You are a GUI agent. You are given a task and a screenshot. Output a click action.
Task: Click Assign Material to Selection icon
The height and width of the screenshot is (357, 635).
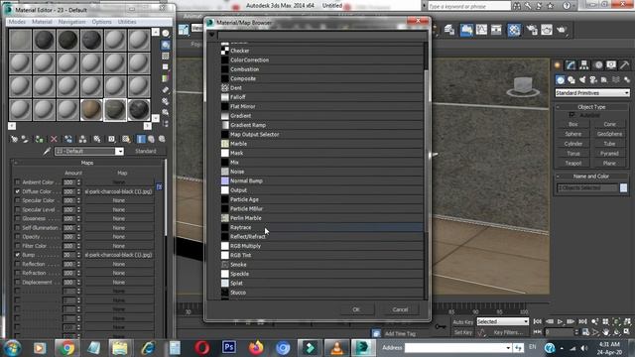[x=39, y=139]
